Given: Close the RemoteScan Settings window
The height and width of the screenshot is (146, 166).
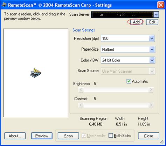Looking at the screenshot, I should click(x=161, y=5).
